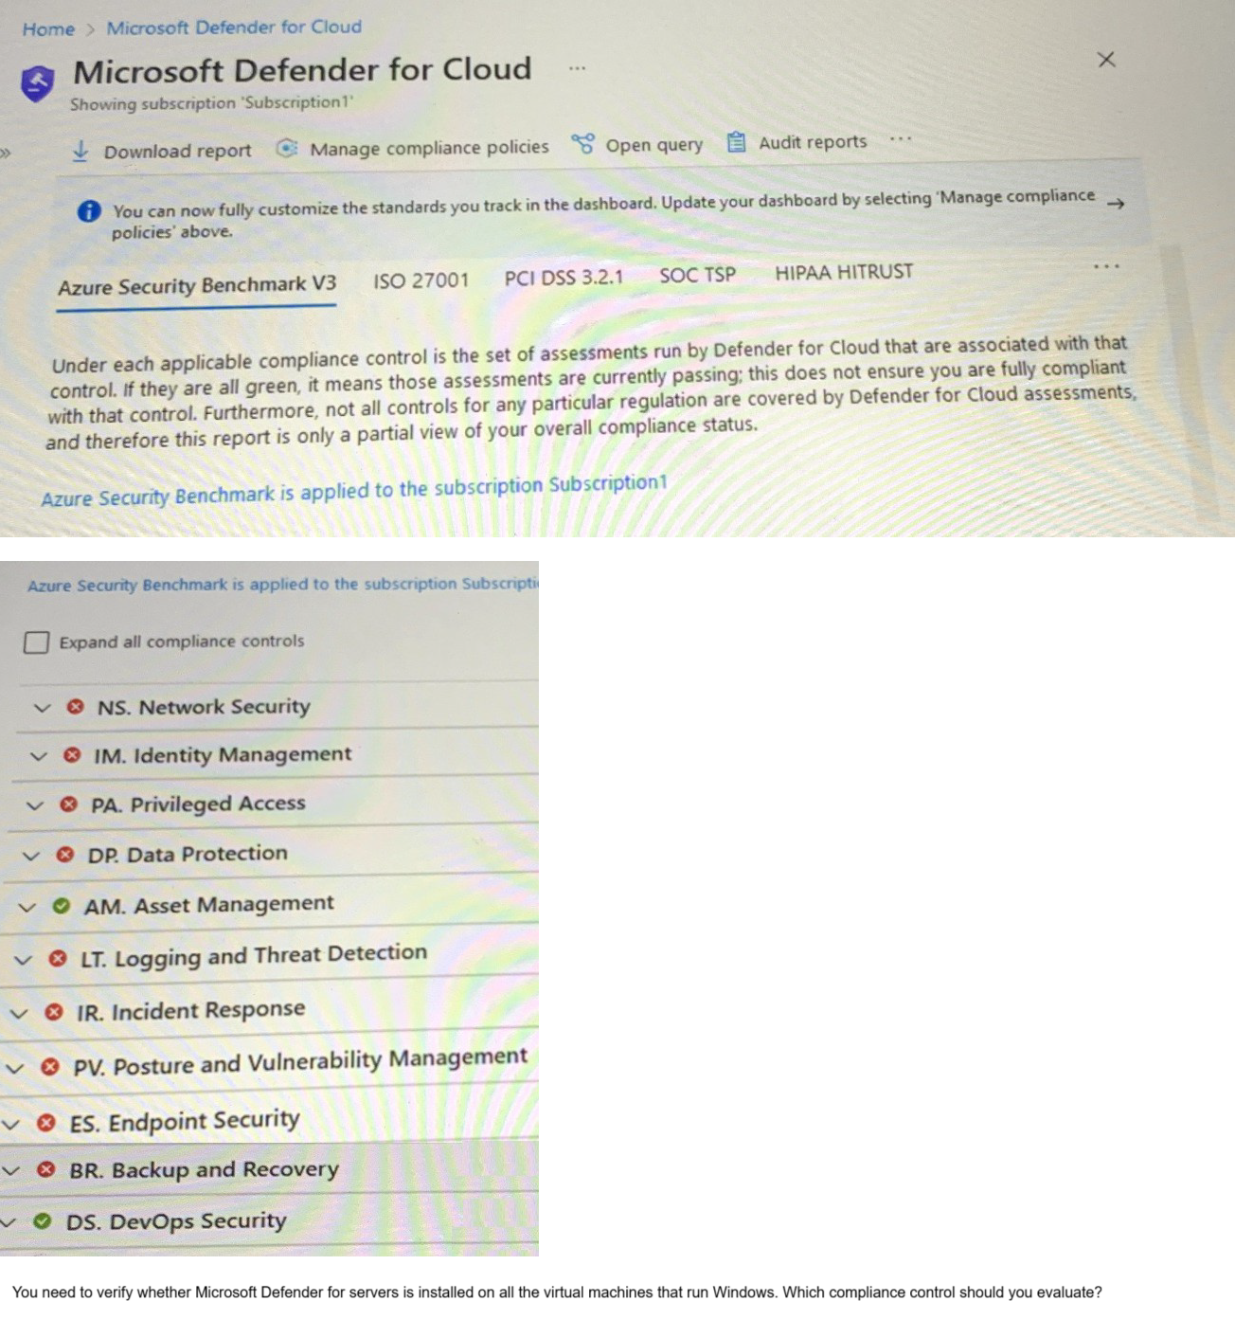Select the PCI DSS 3.2.1 tab
1235x1319 pixels.
click(x=564, y=278)
